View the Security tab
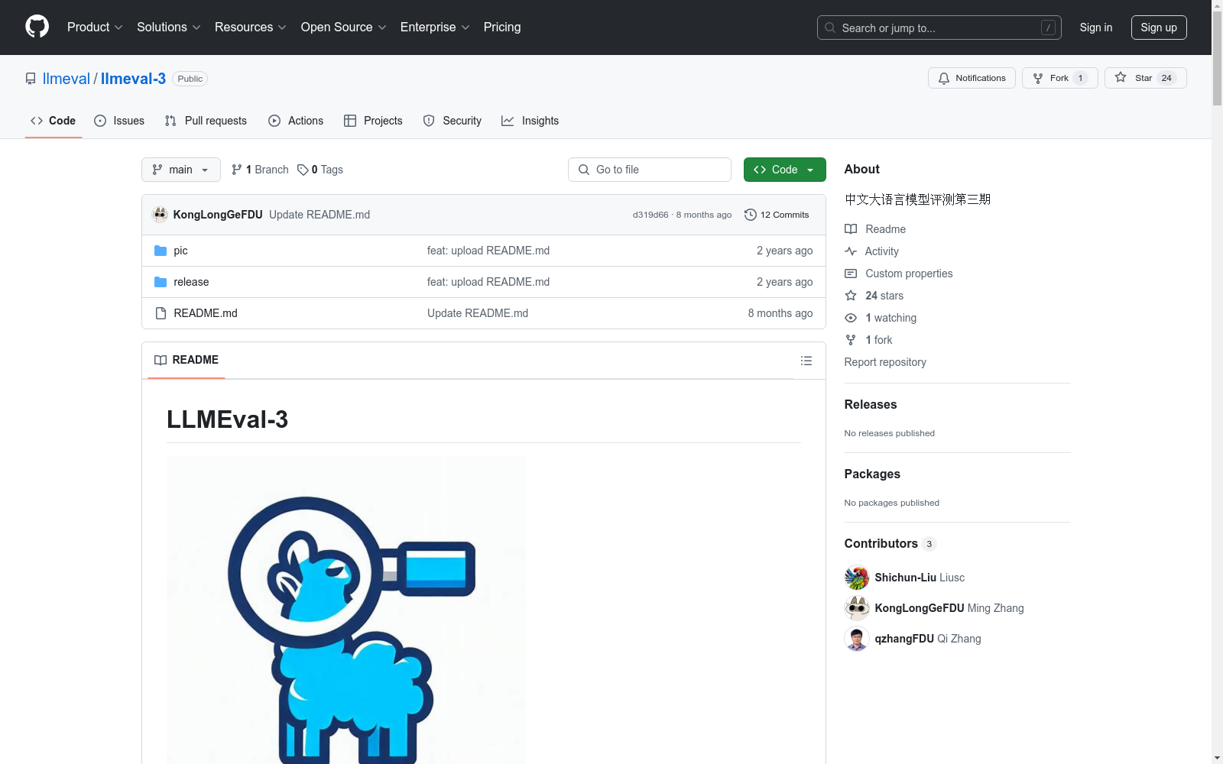 click(453, 121)
